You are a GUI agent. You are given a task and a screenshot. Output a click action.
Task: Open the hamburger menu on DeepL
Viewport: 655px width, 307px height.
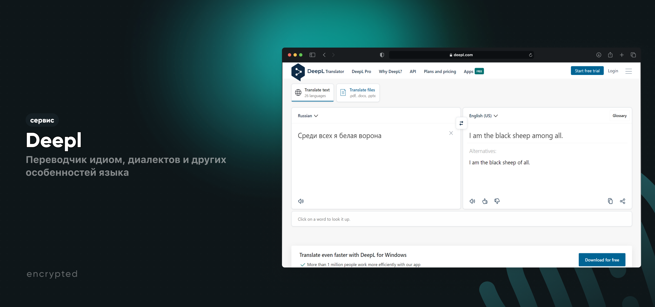tap(628, 71)
